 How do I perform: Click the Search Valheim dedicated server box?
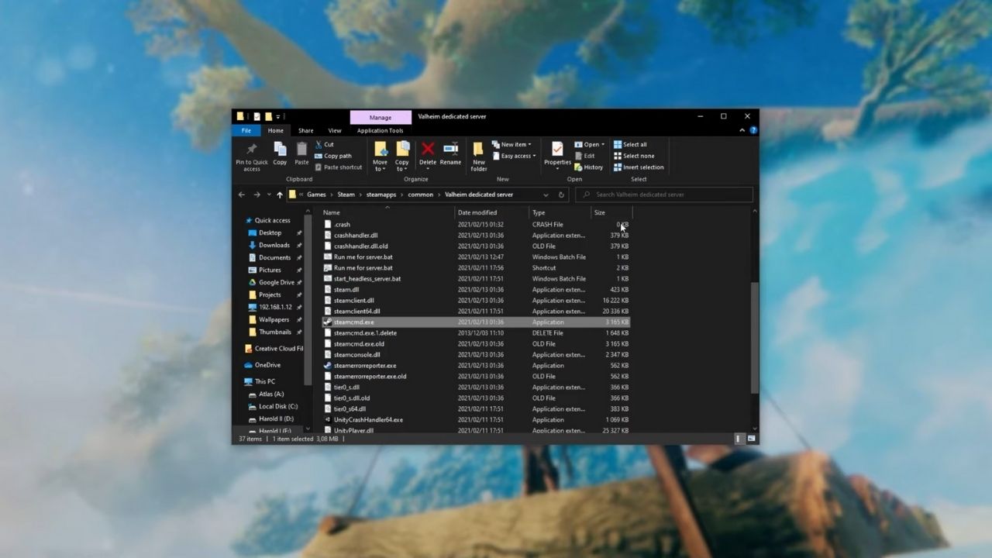pos(663,195)
